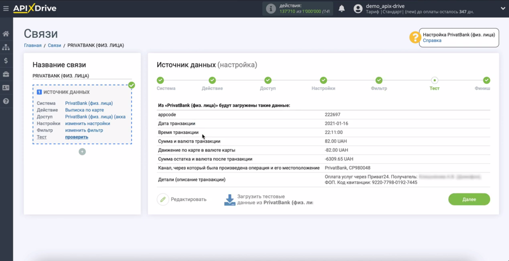This screenshot has height=261, width=509.
Task: Click the Далее button
Action: click(469, 199)
